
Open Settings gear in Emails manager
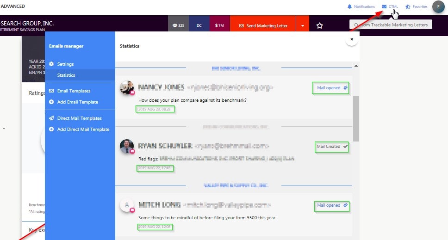point(52,64)
